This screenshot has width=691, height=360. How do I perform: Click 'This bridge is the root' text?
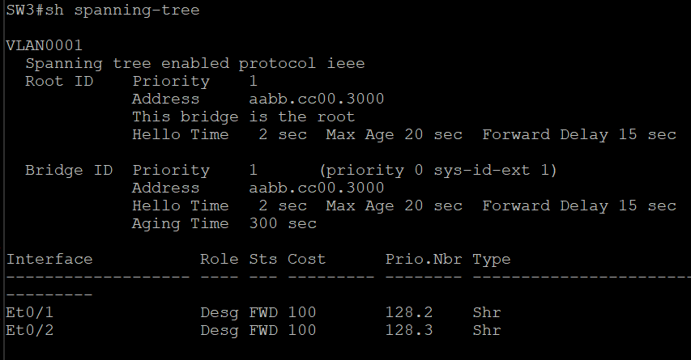tap(243, 117)
